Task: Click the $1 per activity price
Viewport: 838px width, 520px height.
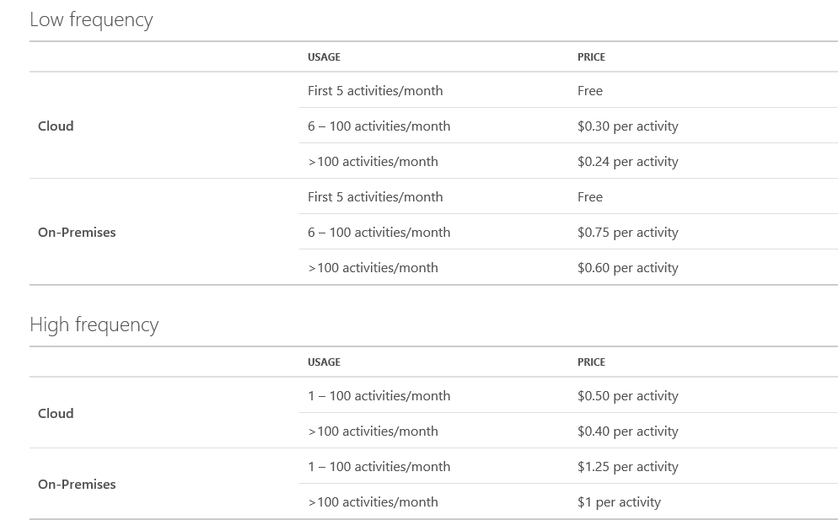Action: pos(619,501)
